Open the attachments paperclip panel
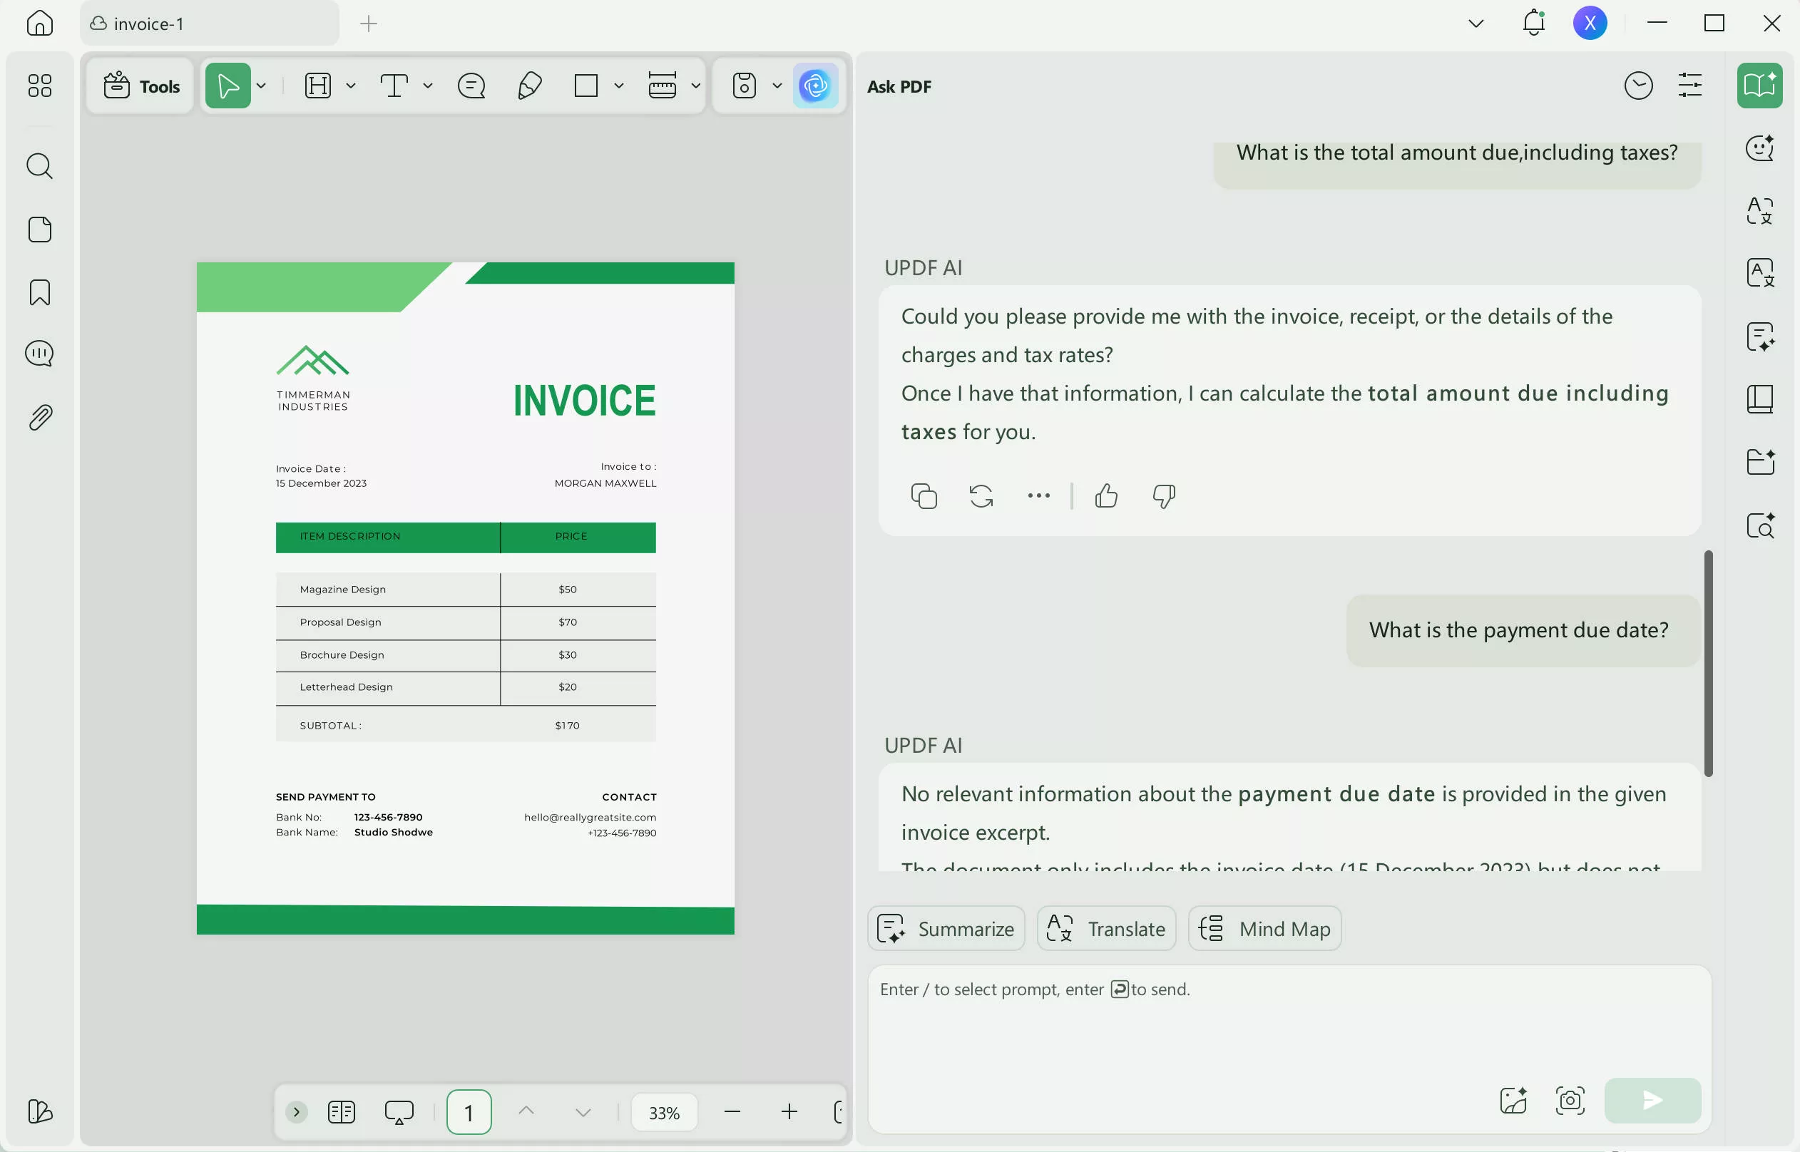Screen dimensions: 1800x1152 click(40, 418)
